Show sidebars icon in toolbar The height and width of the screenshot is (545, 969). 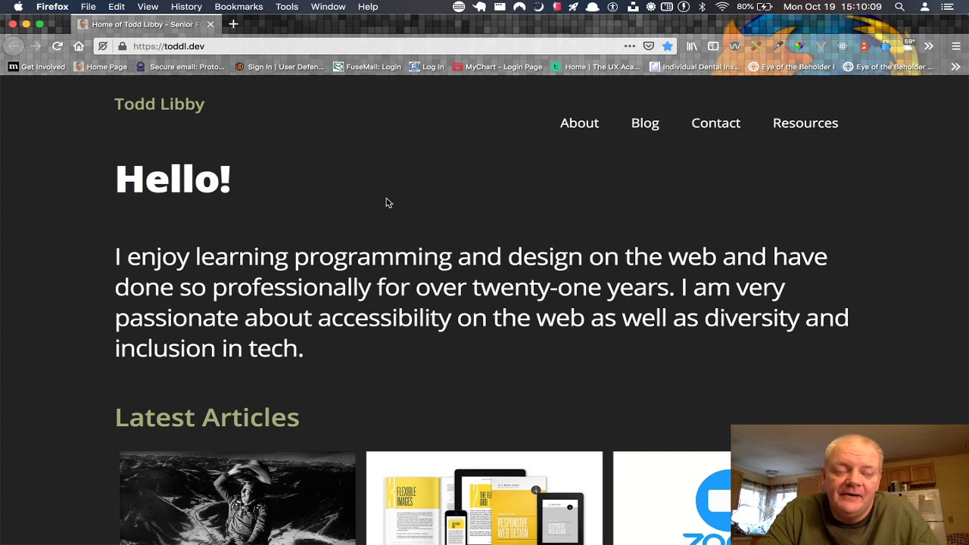click(713, 46)
